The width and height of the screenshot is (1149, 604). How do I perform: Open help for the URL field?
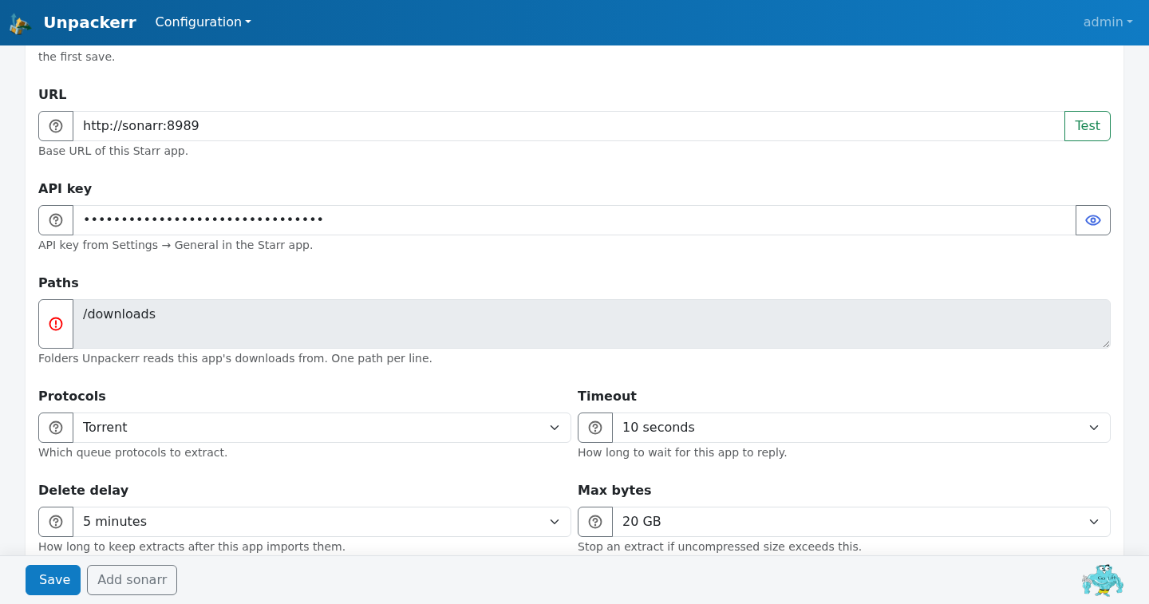click(56, 126)
